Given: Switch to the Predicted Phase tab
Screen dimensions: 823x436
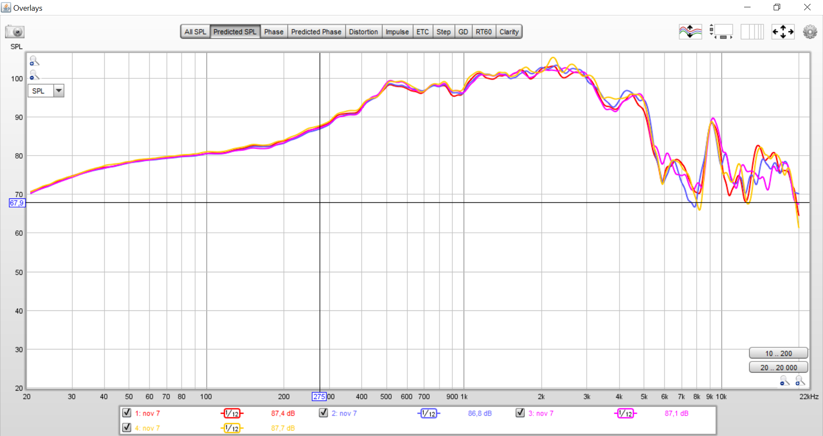Looking at the screenshot, I should pos(316,32).
